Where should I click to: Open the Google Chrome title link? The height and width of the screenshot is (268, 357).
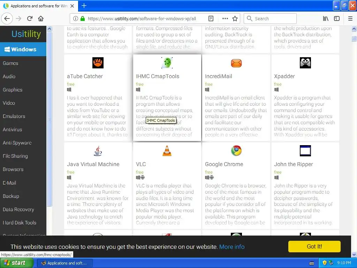point(224,164)
